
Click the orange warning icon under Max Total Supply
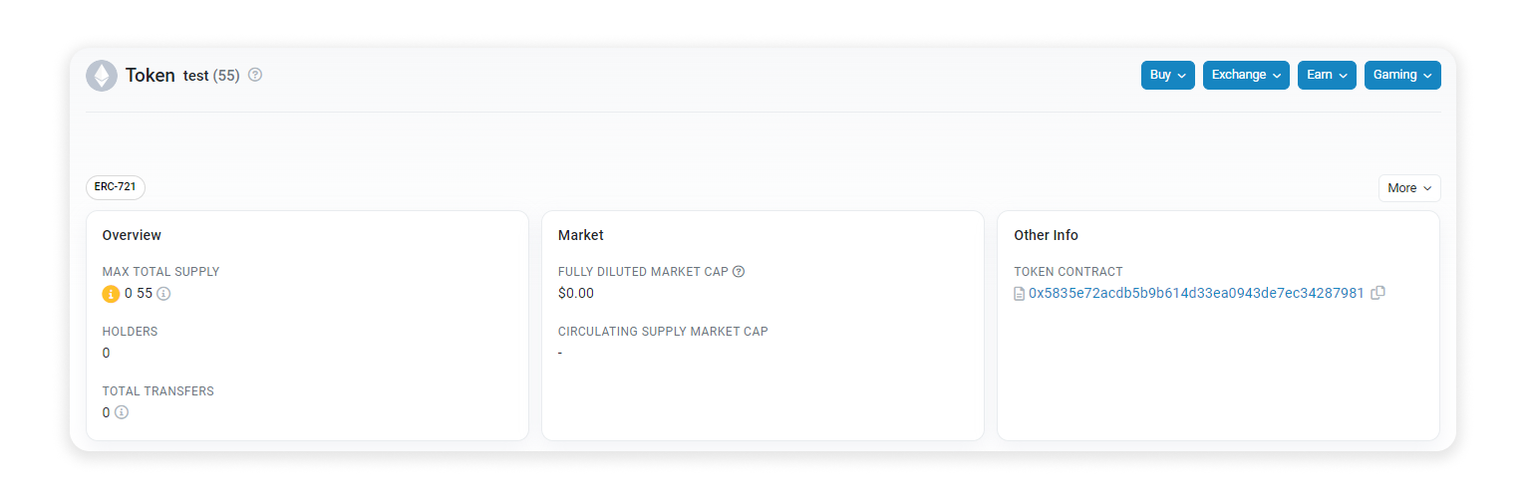point(111,294)
